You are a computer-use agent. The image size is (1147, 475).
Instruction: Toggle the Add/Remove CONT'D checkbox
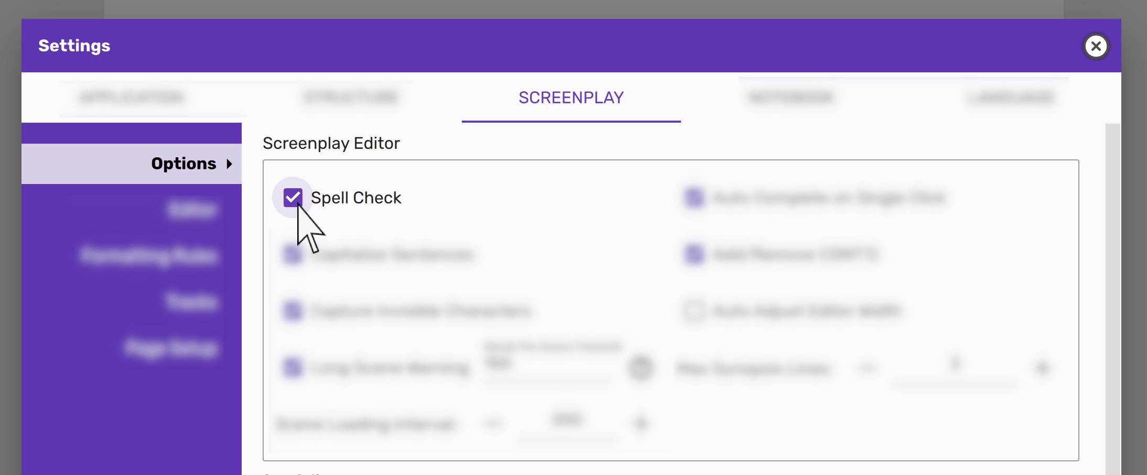[x=694, y=255]
